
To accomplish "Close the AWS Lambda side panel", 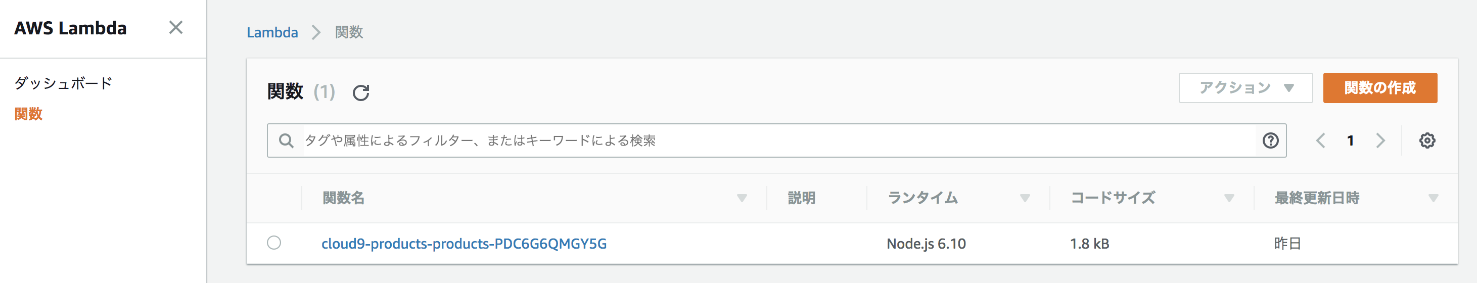I will tap(176, 27).
